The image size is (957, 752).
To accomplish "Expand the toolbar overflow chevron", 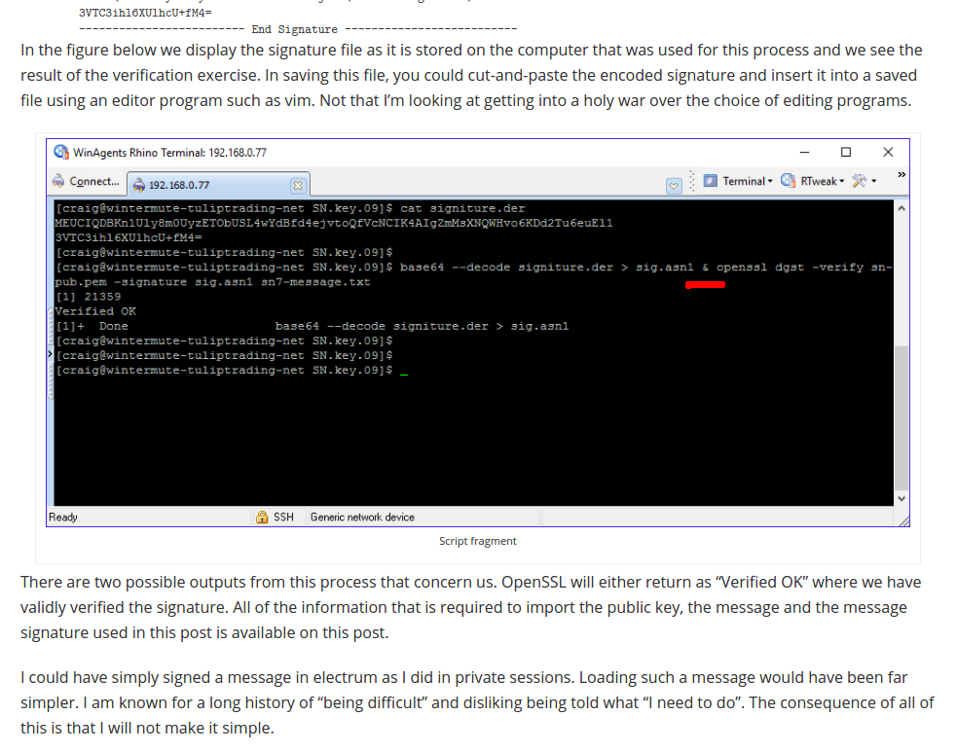I will pyautogui.click(x=902, y=175).
